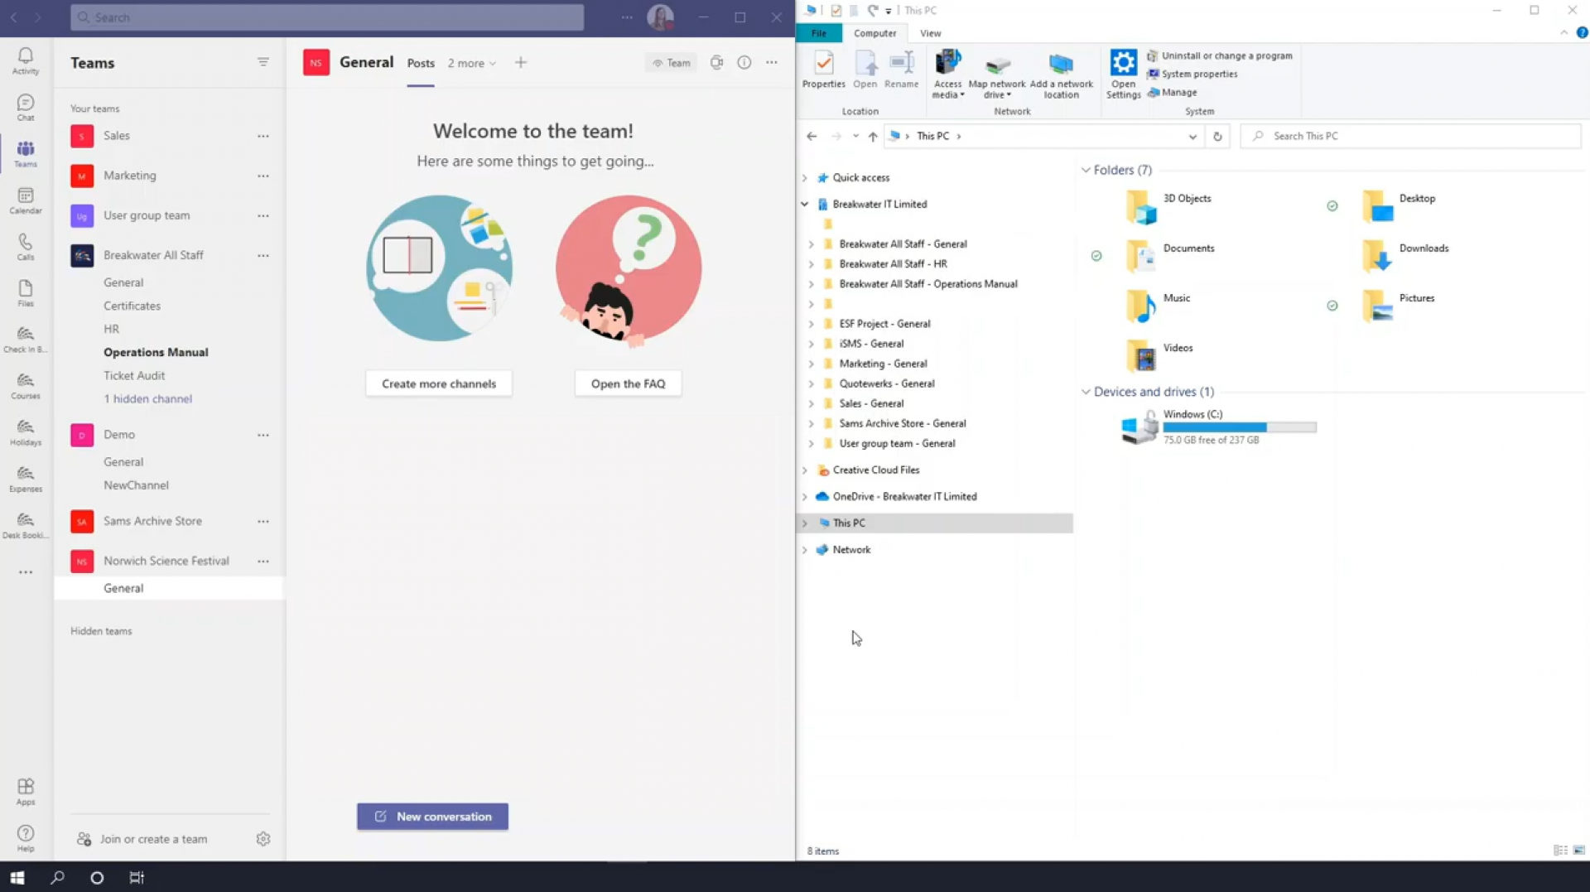1590x892 pixels.
Task: Click Create more channels button
Action: (439, 383)
